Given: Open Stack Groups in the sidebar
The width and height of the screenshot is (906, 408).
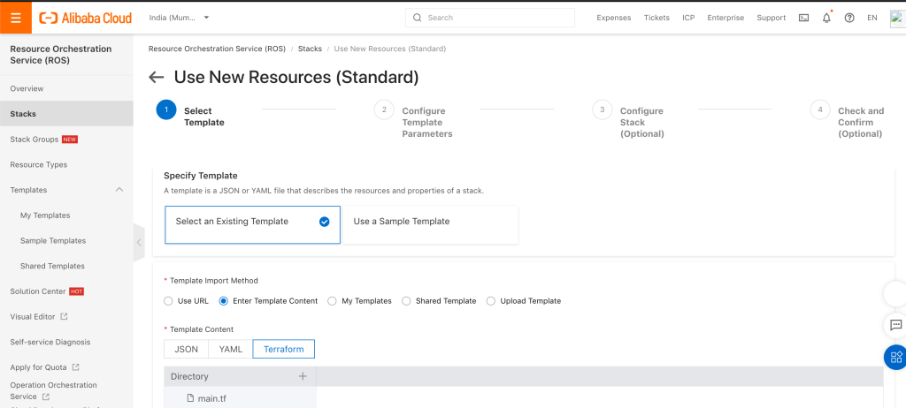Looking at the screenshot, I should (x=34, y=140).
